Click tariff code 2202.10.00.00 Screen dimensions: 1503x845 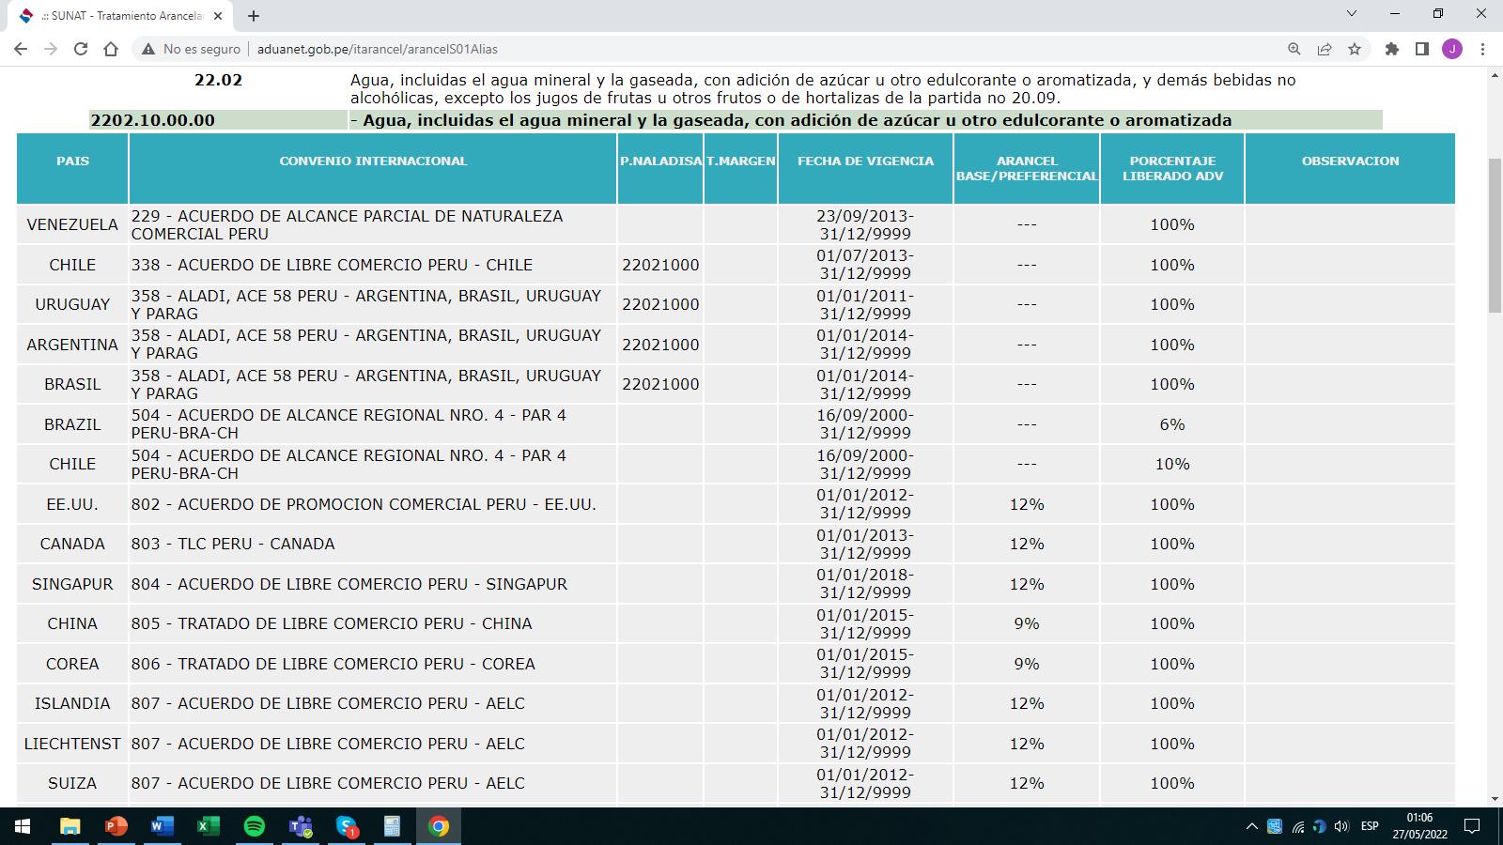(x=153, y=120)
